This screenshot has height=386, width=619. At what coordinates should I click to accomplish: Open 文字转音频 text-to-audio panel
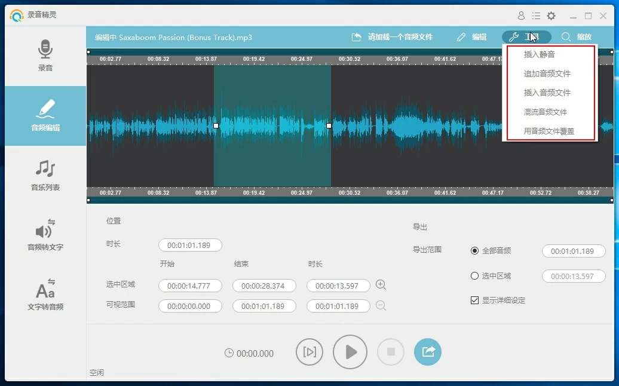tap(45, 295)
